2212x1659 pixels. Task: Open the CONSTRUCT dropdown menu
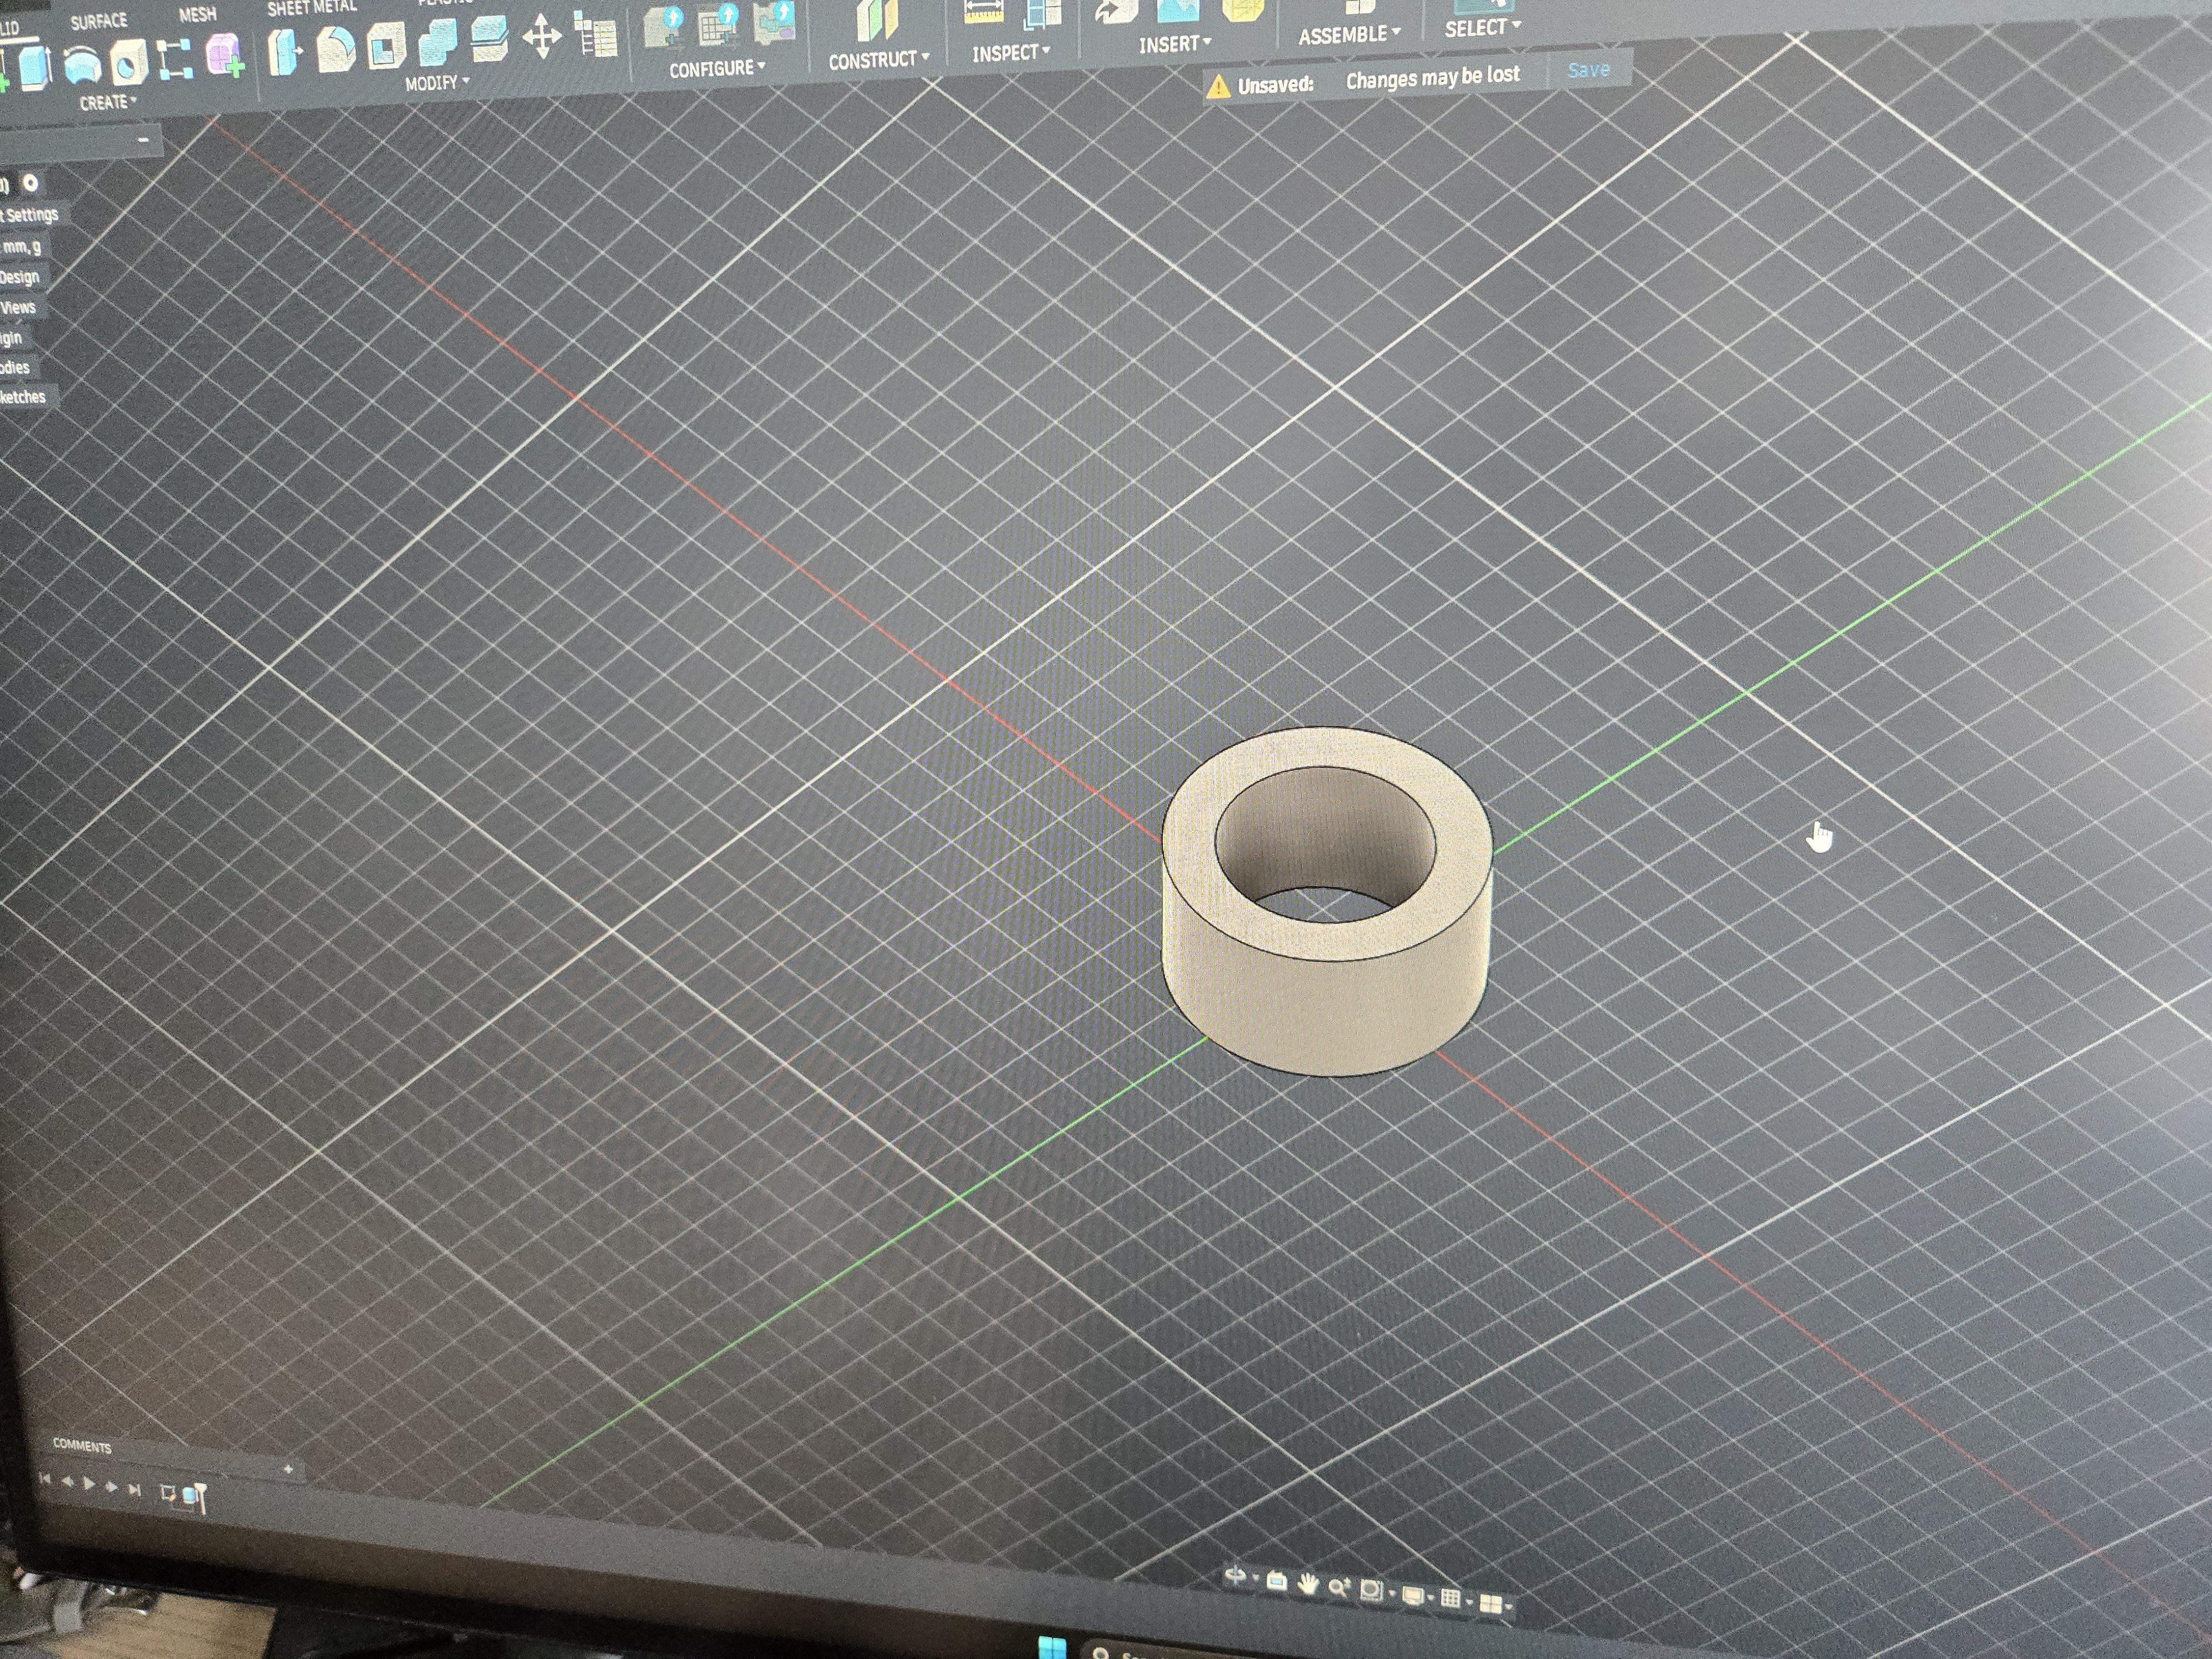tap(878, 60)
